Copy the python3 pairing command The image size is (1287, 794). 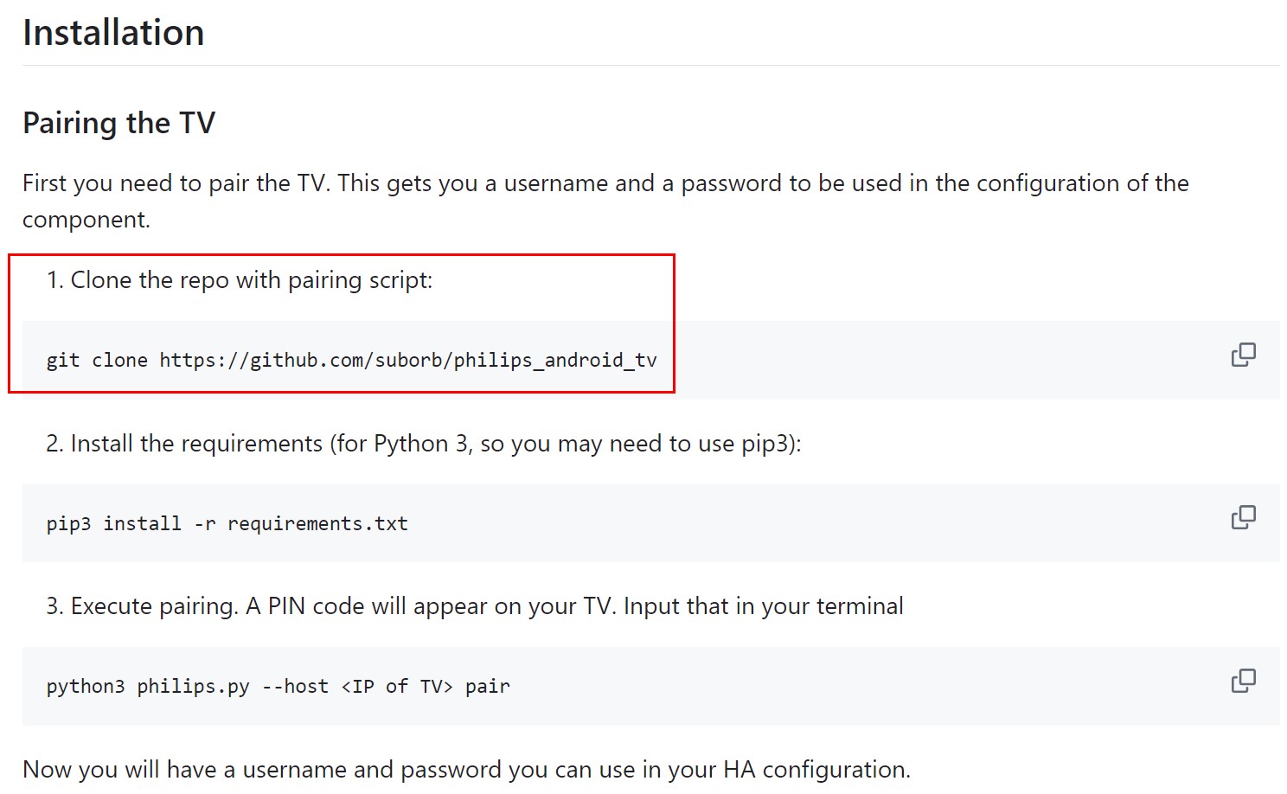(1243, 681)
